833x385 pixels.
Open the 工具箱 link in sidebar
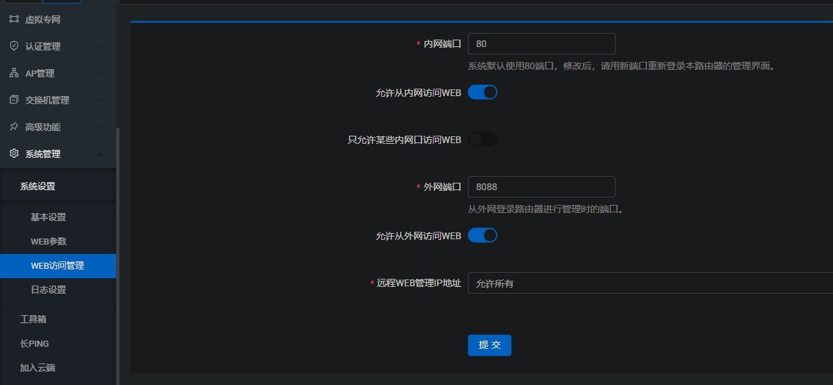point(33,319)
